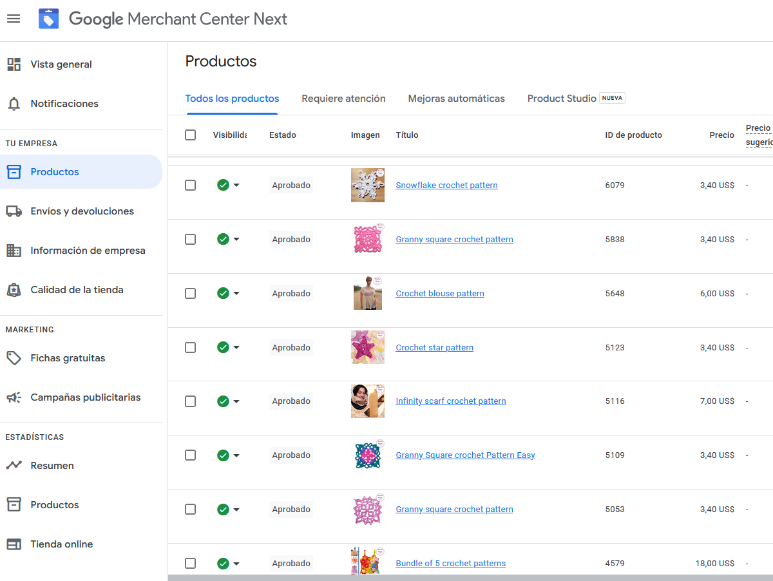This screenshot has width=773, height=581.
Task: Open the navigation hamburger menu
Action: tap(14, 19)
